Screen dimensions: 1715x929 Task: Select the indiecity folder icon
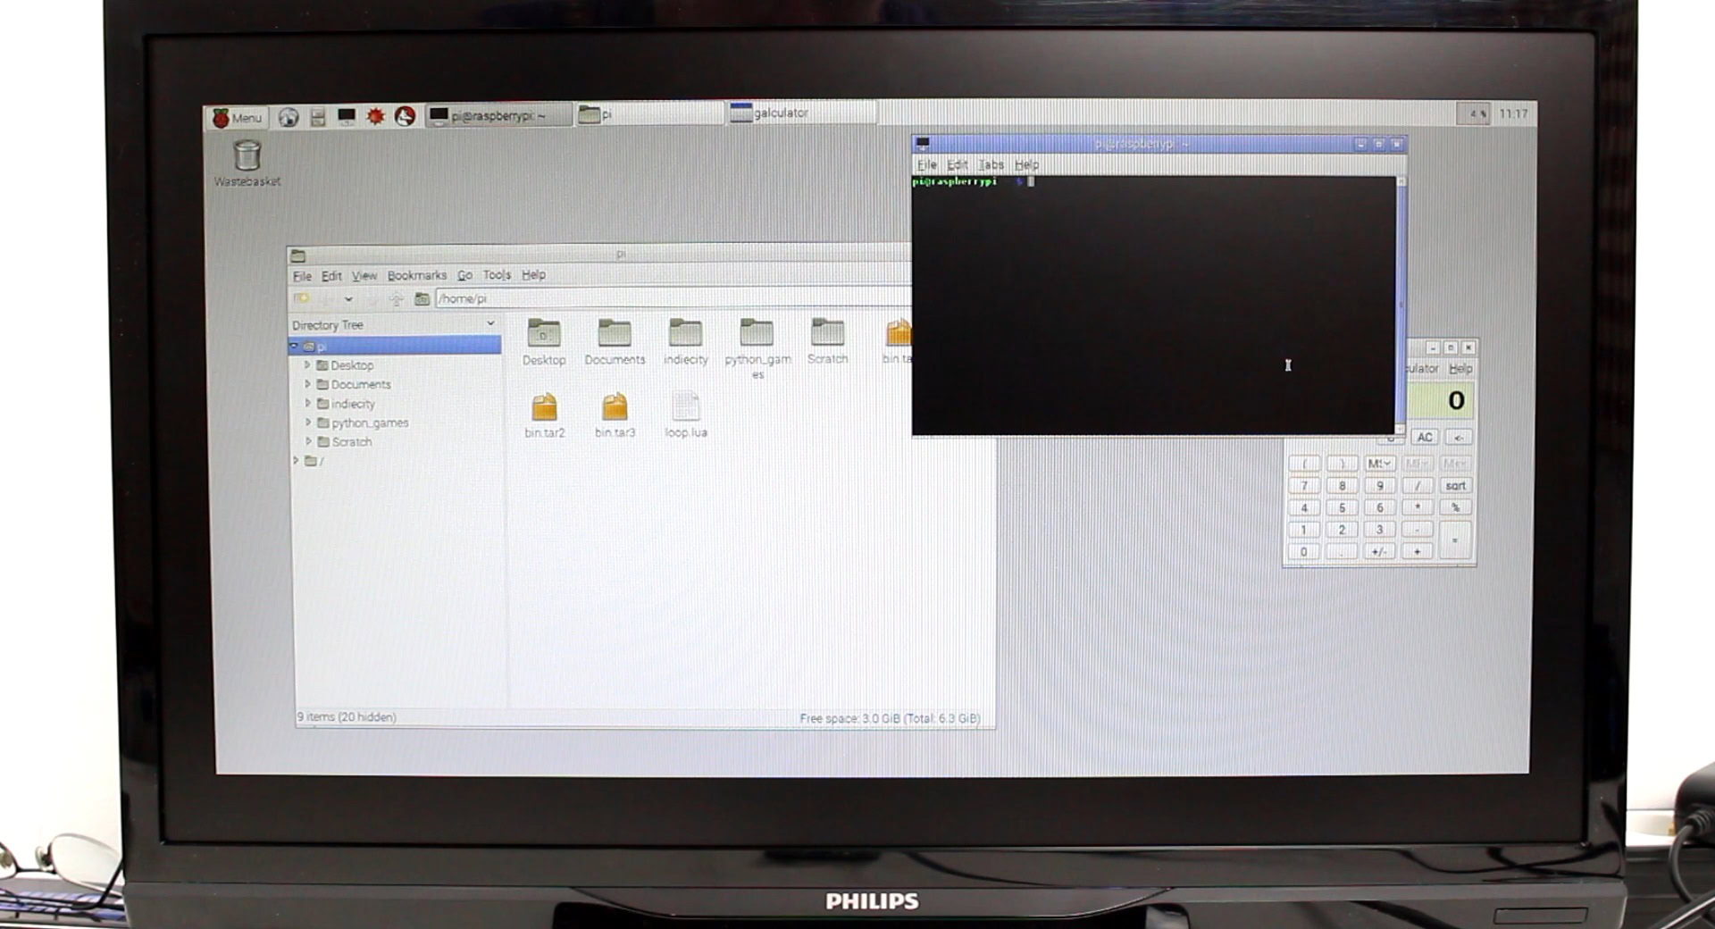click(685, 342)
